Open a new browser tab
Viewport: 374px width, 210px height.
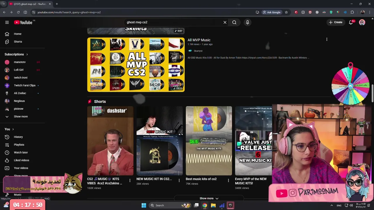[x=57, y=4]
